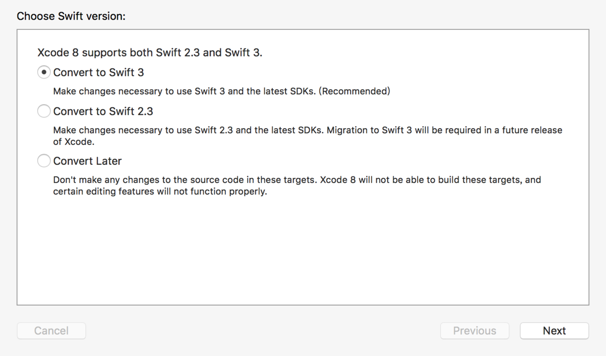This screenshot has width=606, height=356.
Task: Click the "(Recommended)" text
Action: pos(354,91)
